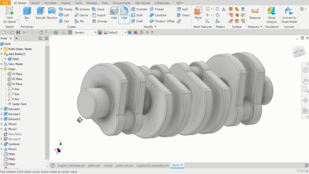Select the Unwrap tool
The width and height of the screenshot is (309, 174).
[99, 21]
